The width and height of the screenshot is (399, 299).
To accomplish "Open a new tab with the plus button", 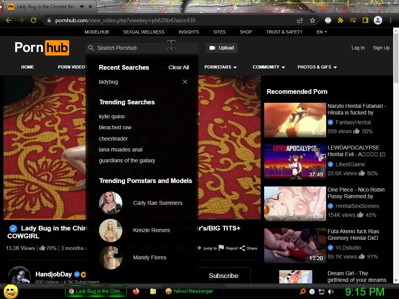I will pyautogui.click(x=105, y=7).
